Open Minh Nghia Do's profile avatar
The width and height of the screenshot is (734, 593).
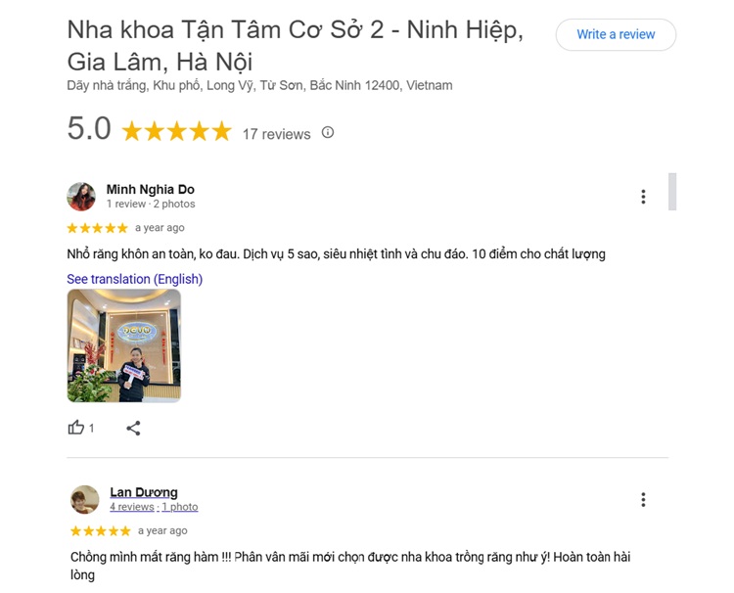coord(81,197)
